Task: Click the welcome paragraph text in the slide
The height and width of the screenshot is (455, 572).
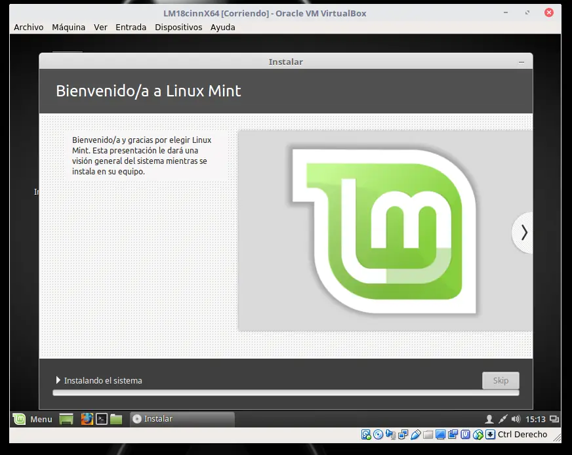Action: coord(142,155)
